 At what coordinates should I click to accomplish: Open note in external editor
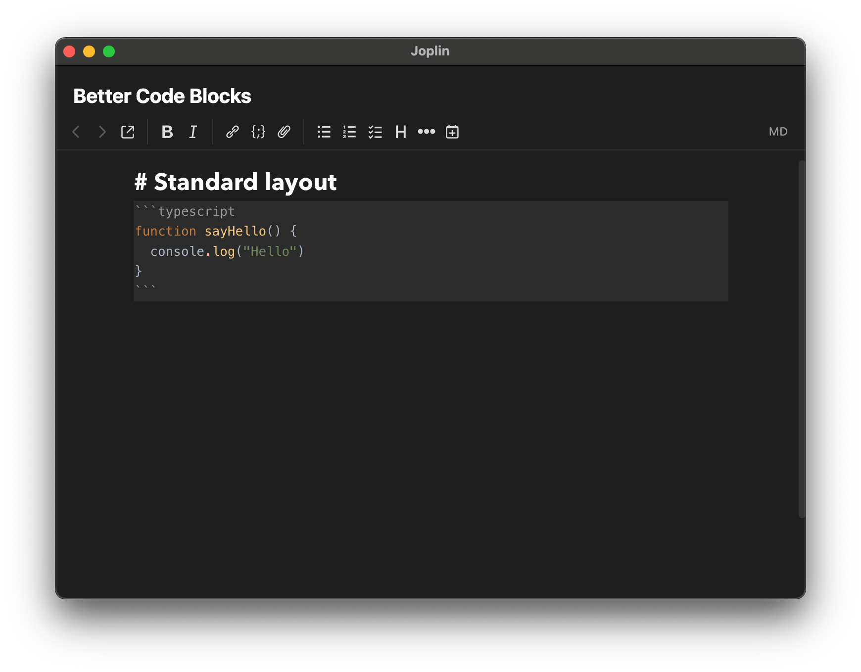pos(128,132)
